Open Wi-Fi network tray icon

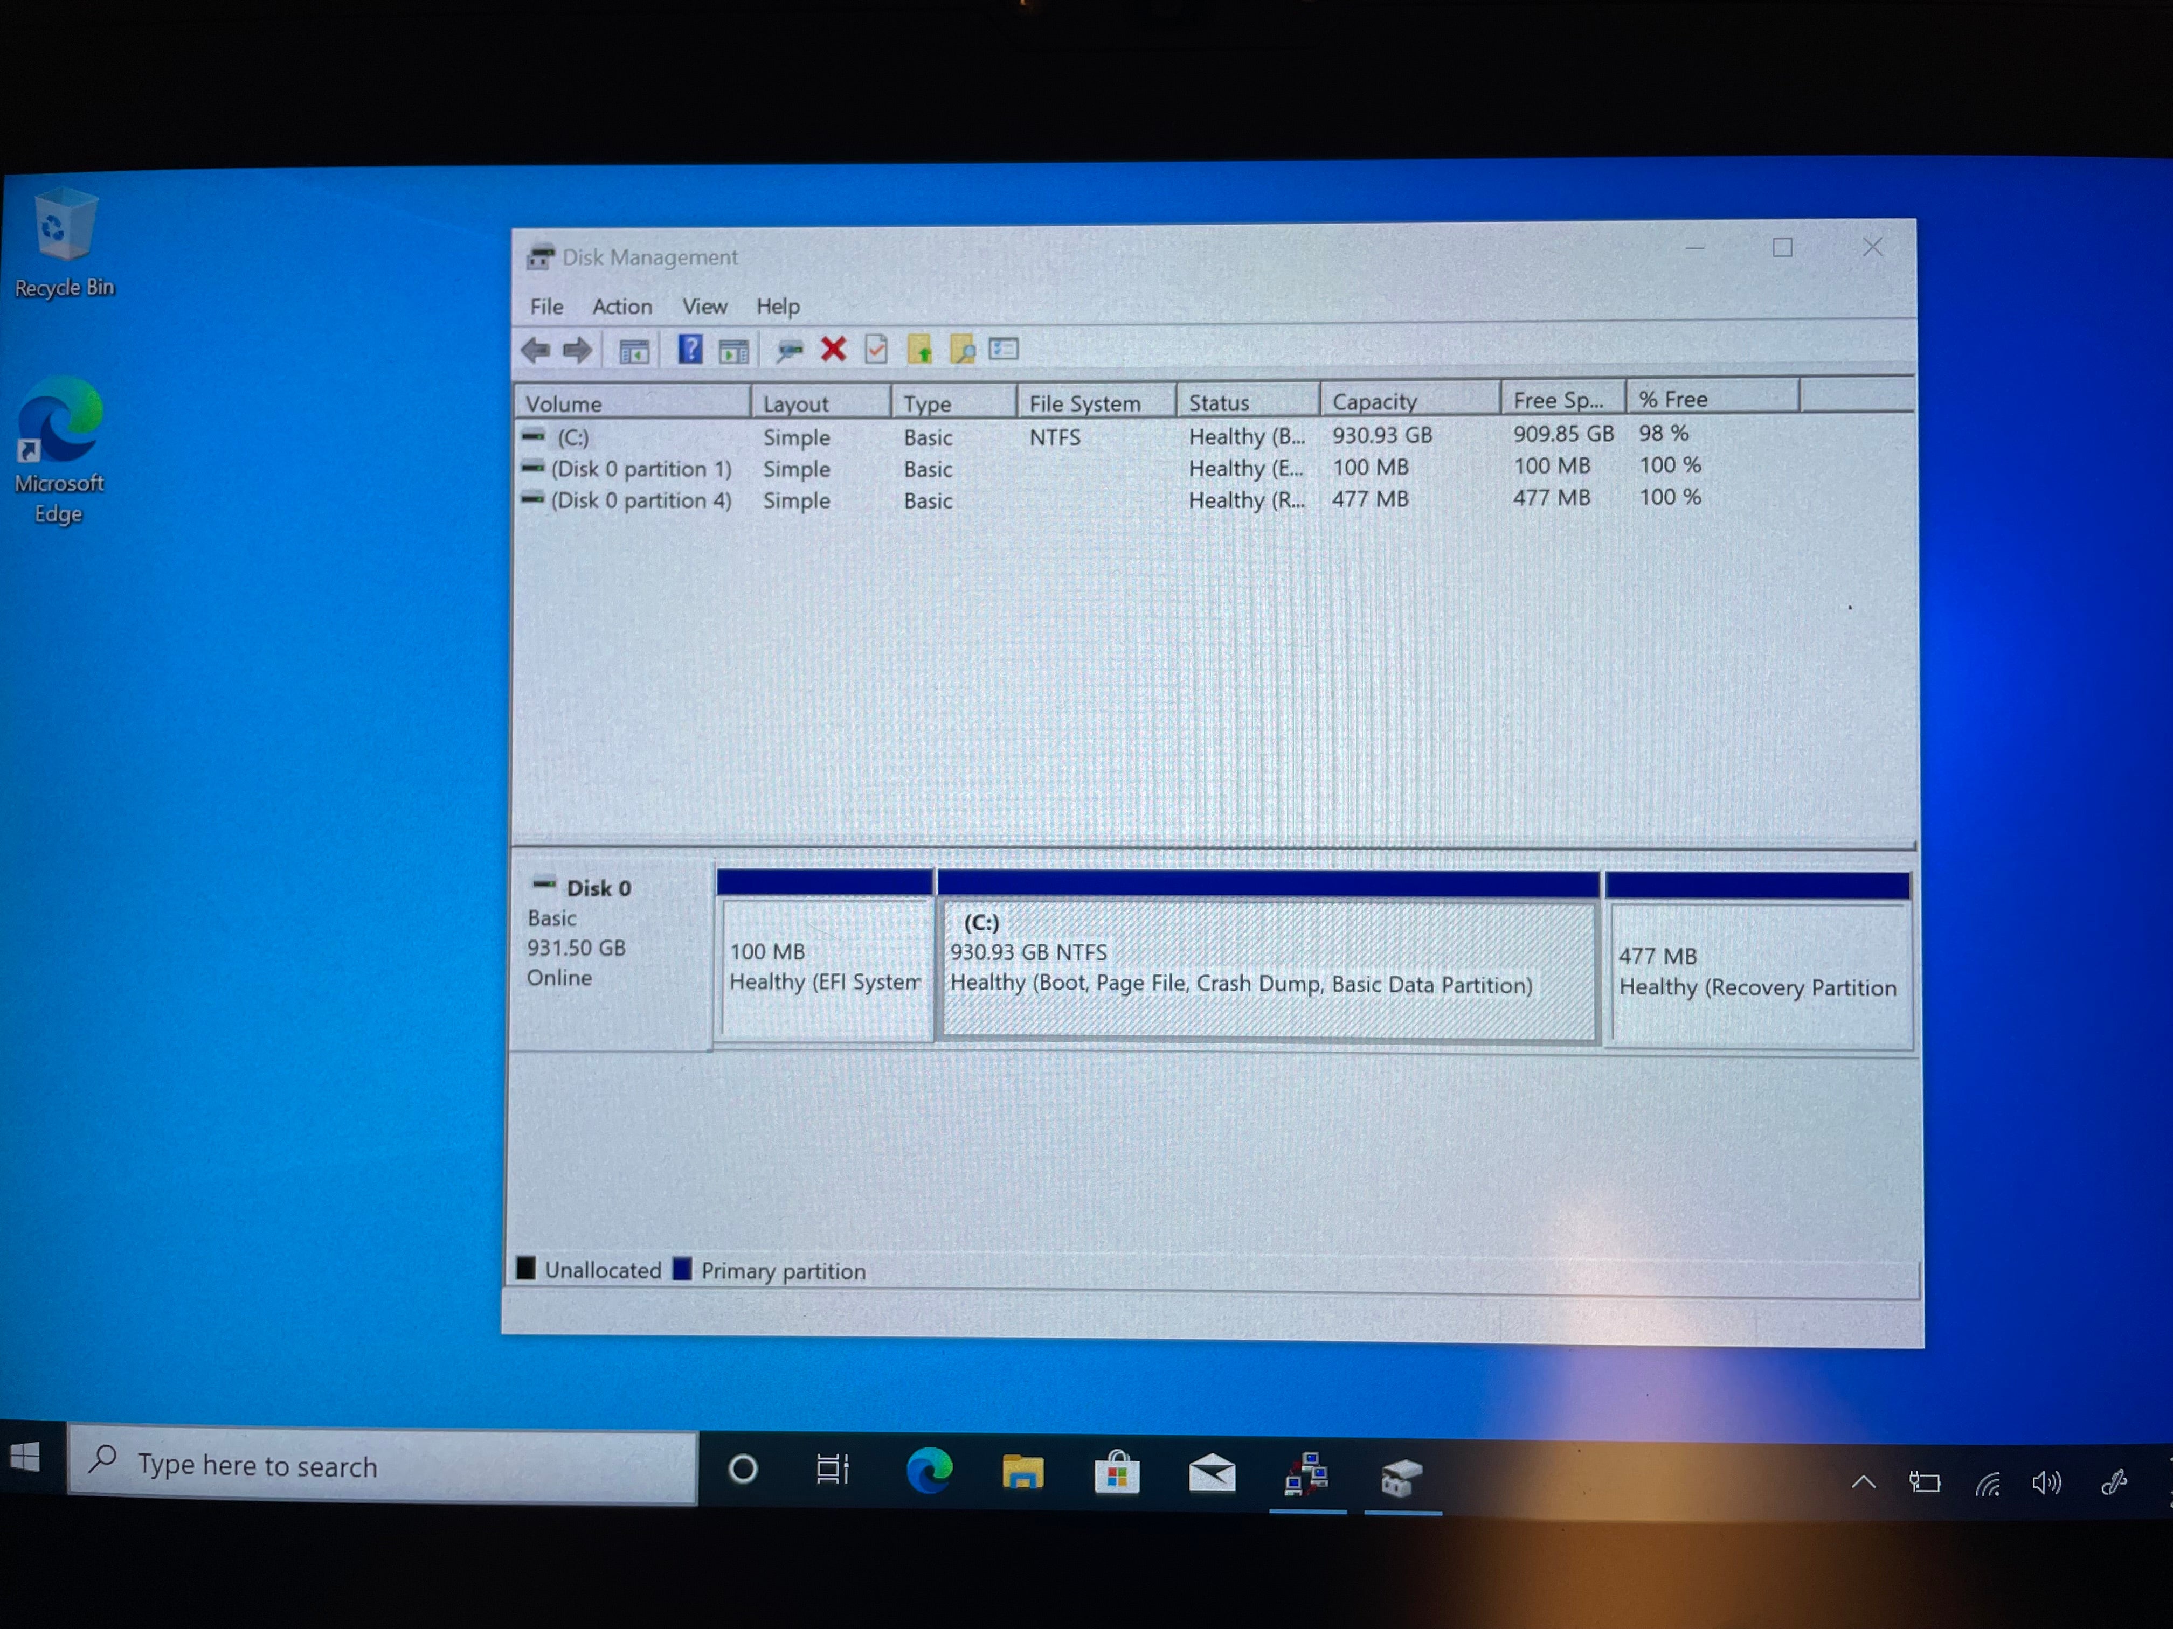coord(1988,1484)
